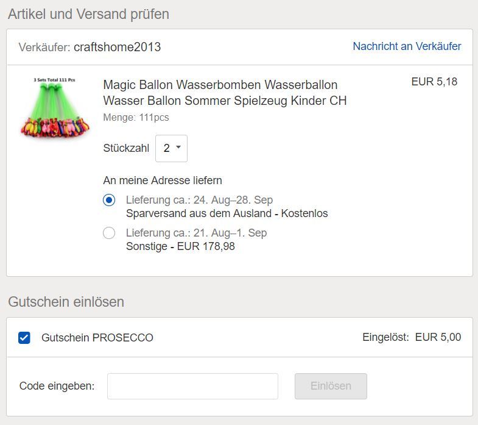This screenshot has height=425, width=478.
Task: Uncheck the Gutschein PROSECCO checkbox
Action: 24,337
